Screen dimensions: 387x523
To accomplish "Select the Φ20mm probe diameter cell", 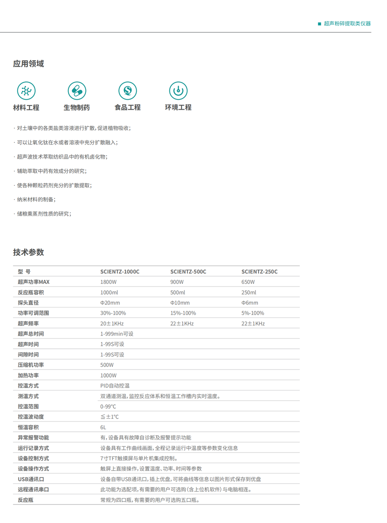I will point(110,303).
